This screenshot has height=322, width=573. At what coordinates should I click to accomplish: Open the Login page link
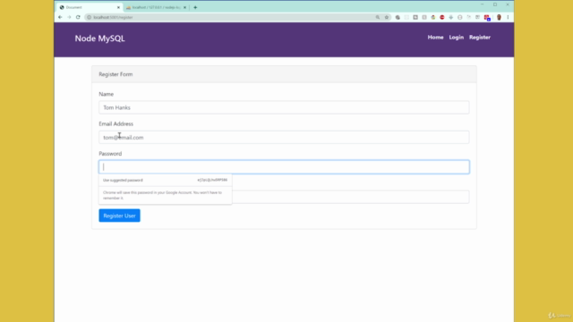pyautogui.click(x=456, y=38)
